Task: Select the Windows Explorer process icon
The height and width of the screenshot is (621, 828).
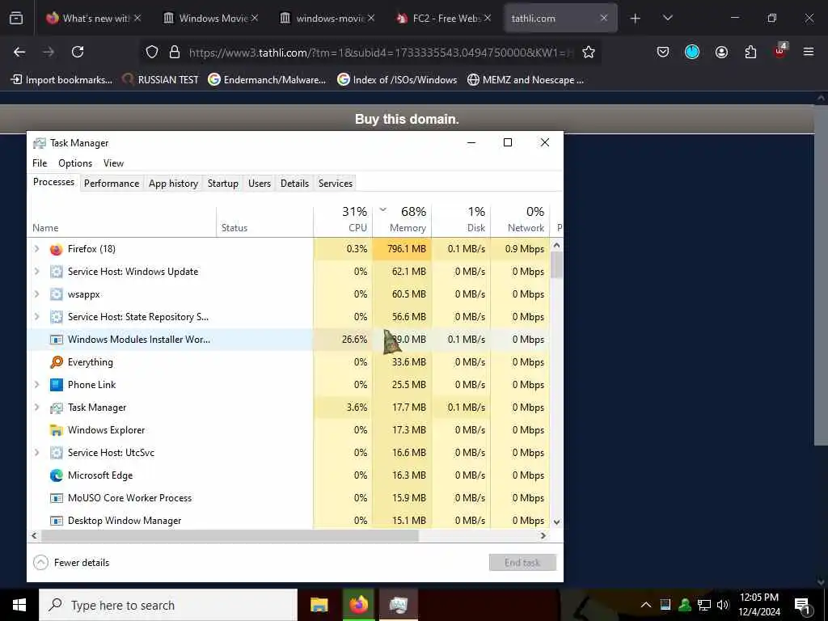Action: [x=57, y=430]
